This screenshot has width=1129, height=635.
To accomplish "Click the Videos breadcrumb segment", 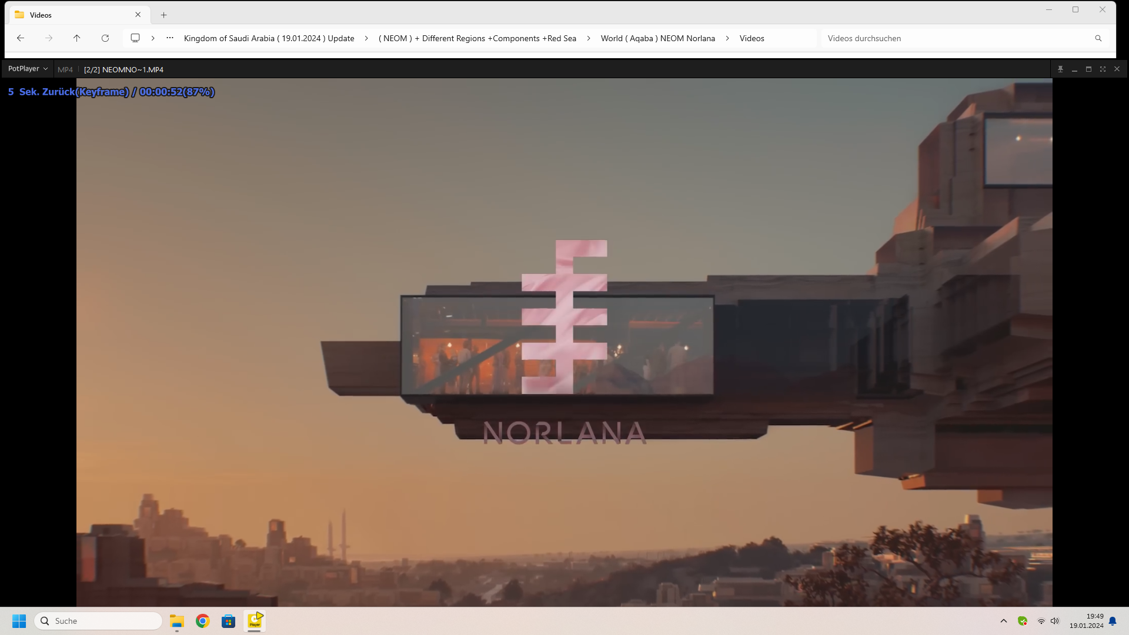I will click(752, 38).
